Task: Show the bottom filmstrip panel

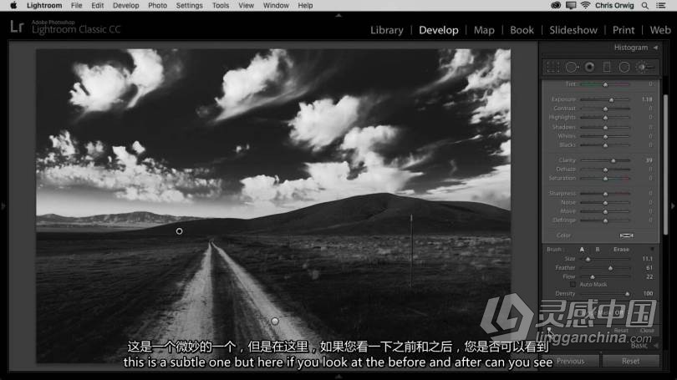Action: click(338, 377)
